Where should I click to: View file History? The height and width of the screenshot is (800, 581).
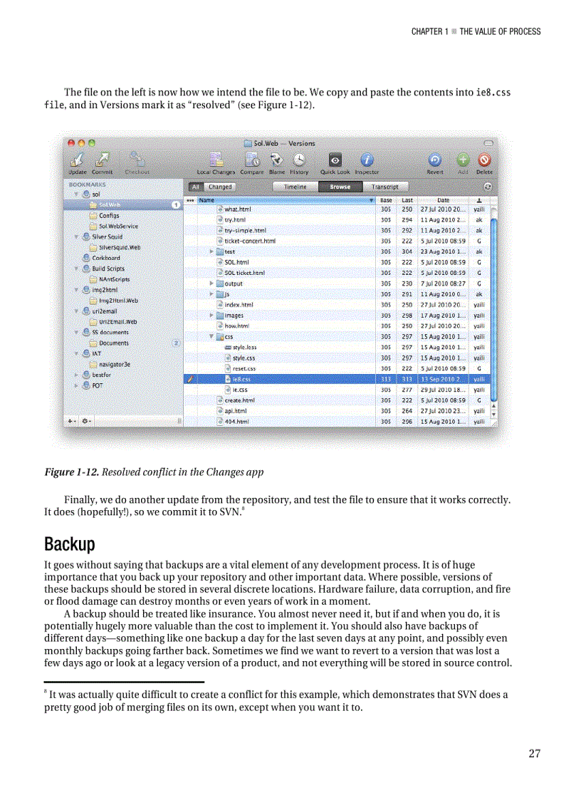click(299, 160)
